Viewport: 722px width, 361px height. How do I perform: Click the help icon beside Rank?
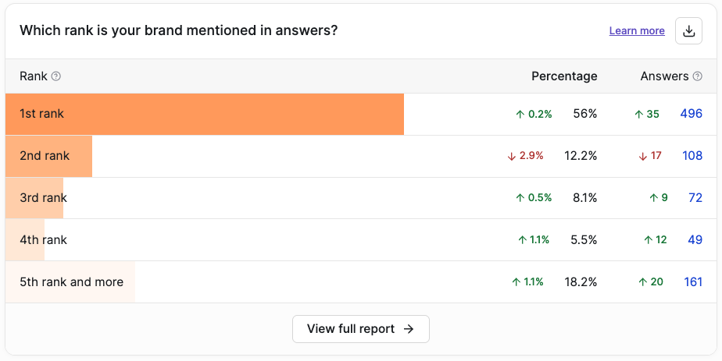tap(55, 76)
